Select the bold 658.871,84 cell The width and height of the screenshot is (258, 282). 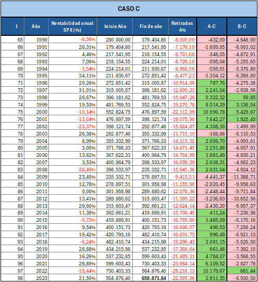(151, 278)
